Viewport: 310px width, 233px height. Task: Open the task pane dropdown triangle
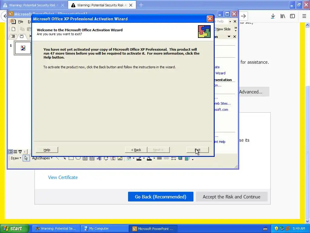click(229, 36)
